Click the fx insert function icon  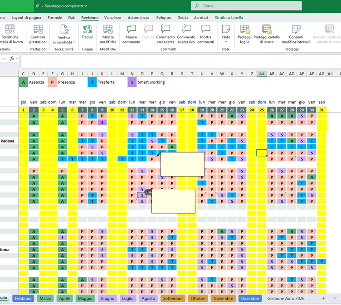(12, 58)
